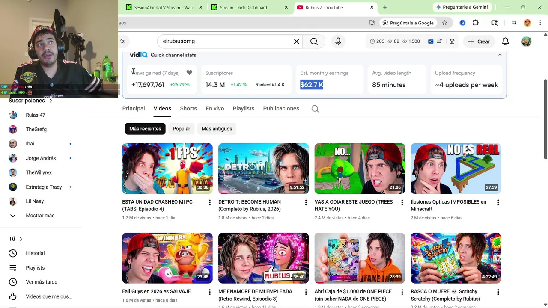Open options menu for ESTA UNIDAD CRASHEO MI PC
Screen dimensions: 548x308
pyautogui.click(x=209, y=202)
